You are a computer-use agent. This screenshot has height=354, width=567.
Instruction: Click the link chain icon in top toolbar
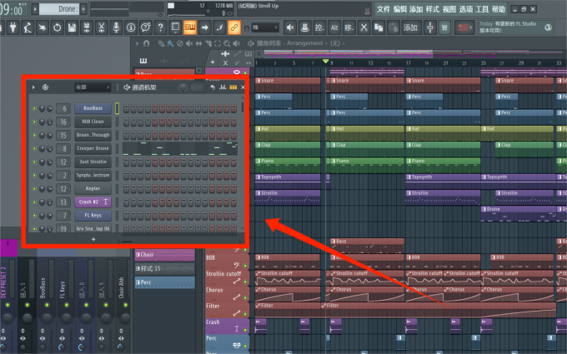click(x=234, y=27)
